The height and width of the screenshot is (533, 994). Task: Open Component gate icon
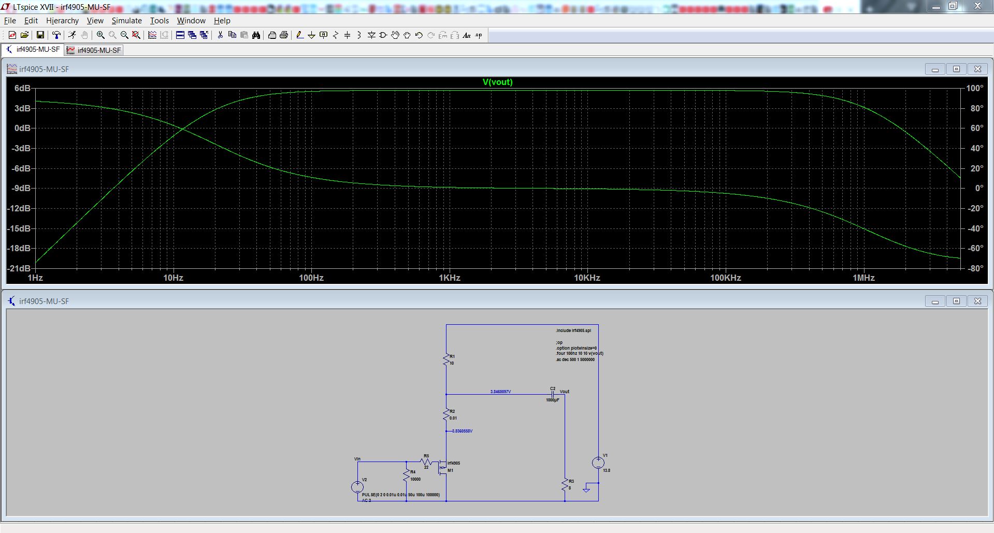[x=383, y=35]
